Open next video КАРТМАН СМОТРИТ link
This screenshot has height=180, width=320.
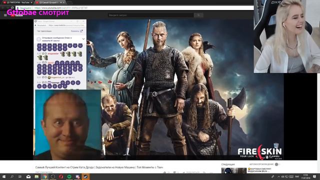[x=259, y=170]
